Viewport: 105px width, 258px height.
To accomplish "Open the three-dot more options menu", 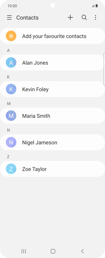I will (x=96, y=17).
